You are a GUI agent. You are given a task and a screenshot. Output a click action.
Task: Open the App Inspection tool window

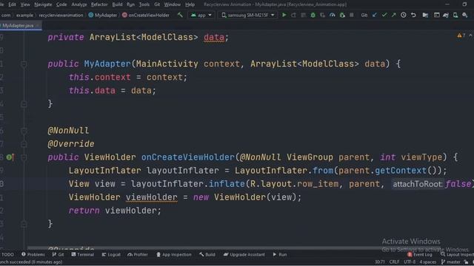tap(174, 254)
